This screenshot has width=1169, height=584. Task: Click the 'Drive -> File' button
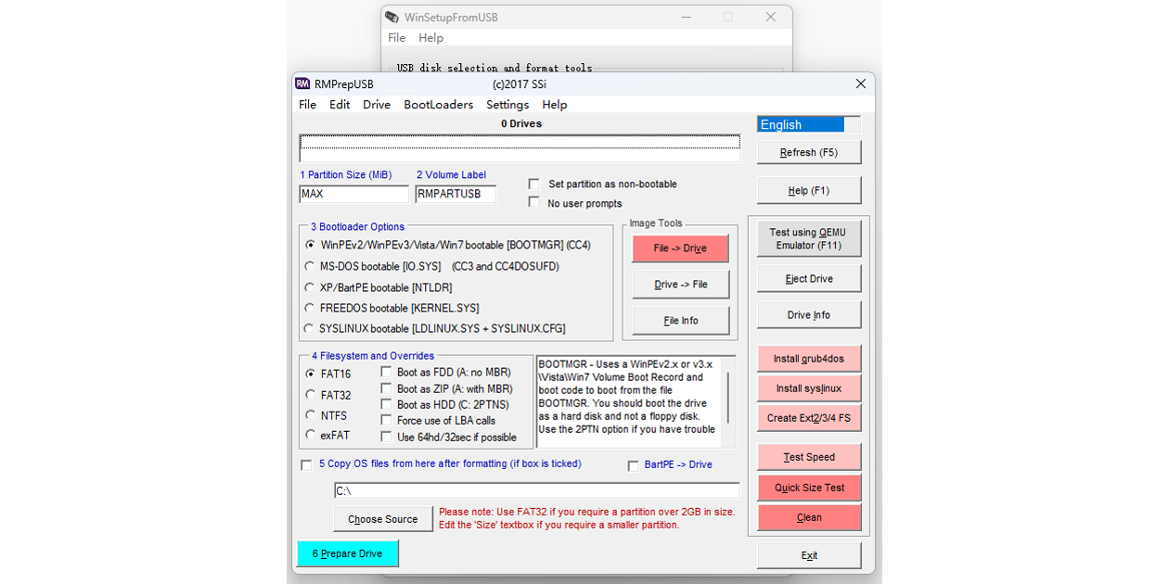coord(680,285)
